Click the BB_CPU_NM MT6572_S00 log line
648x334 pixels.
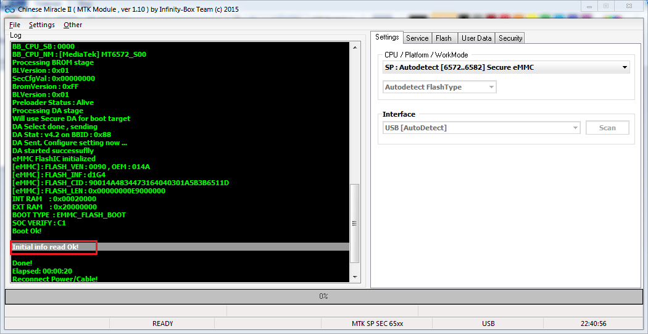pyautogui.click(x=79, y=54)
